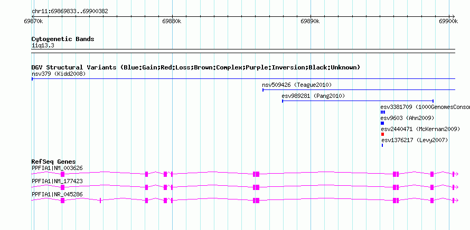Click the 11q13.3 band label

point(43,46)
